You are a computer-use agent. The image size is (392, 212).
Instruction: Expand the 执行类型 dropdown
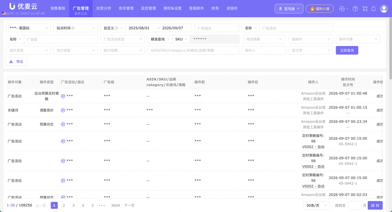pos(76,50)
